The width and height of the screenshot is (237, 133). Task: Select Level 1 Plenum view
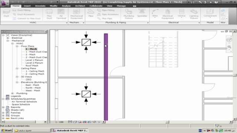pos(34,60)
